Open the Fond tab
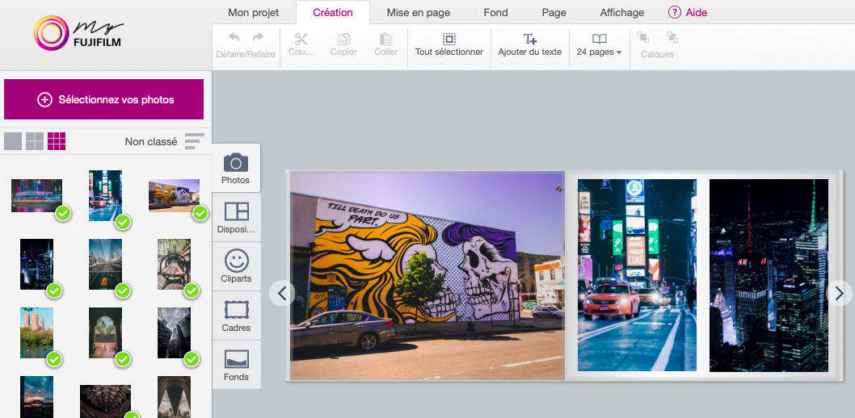 click(x=495, y=12)
